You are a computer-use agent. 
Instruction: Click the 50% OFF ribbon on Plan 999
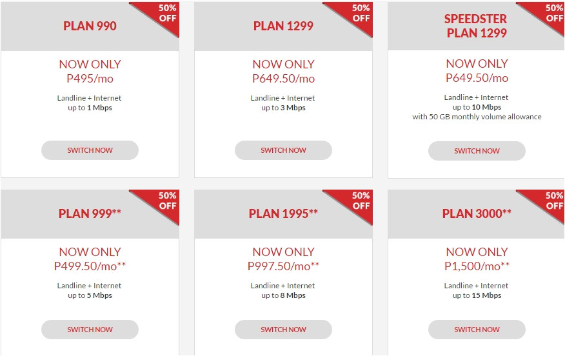pyautogui.click(x=166, y=201)
